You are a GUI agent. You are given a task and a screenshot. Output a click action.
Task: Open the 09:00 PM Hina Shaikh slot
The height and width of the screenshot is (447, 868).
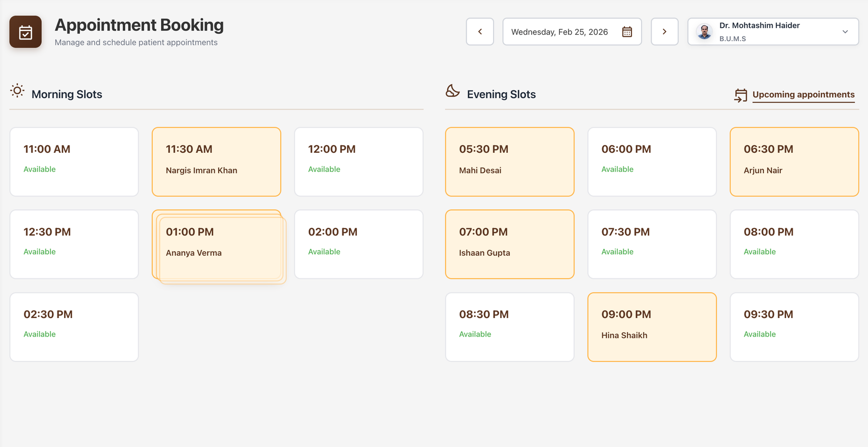tap(652, 327)
